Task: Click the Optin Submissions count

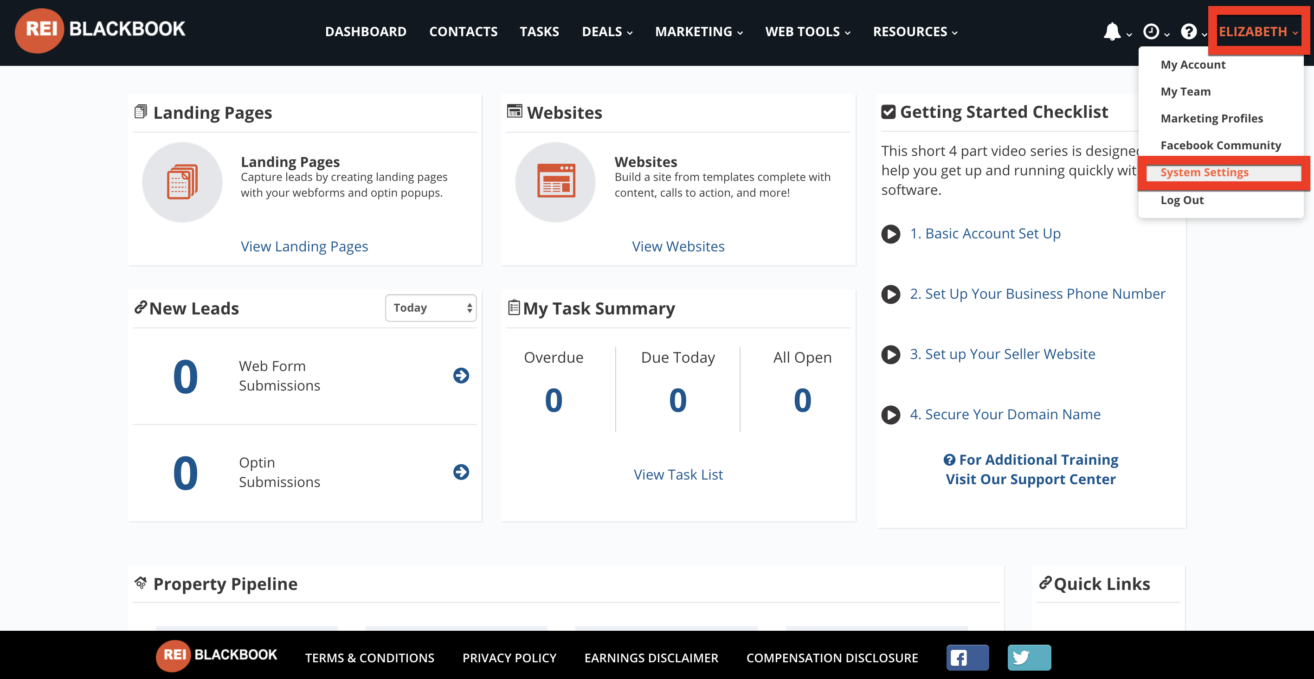Action: point(185,473)
